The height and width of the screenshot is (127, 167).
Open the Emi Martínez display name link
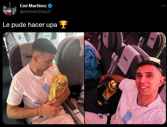33,6
